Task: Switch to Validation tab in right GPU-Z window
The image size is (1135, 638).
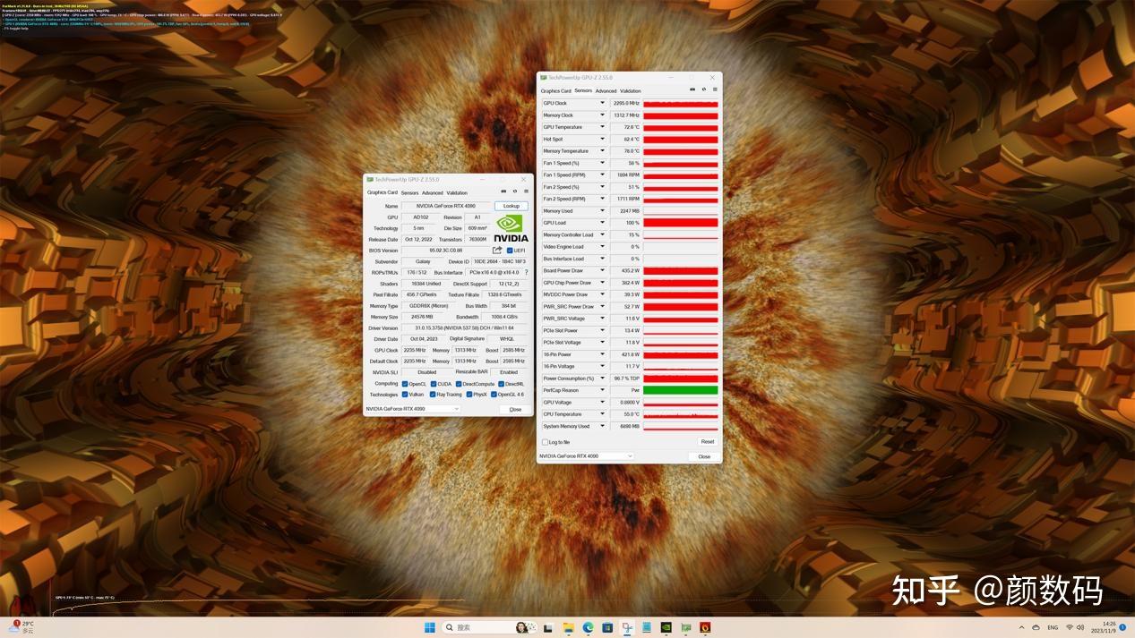Action: tap(631, 90)
